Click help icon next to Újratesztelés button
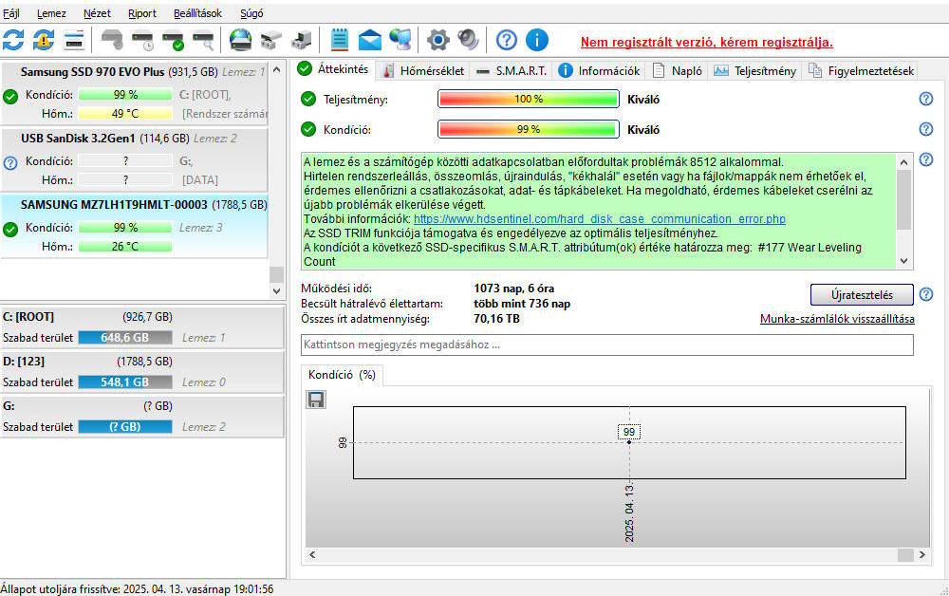 [926, 294]
